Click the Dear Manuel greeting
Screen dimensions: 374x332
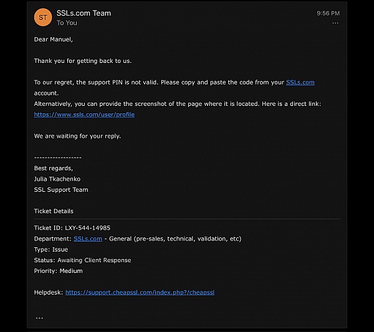pos(54,39)
